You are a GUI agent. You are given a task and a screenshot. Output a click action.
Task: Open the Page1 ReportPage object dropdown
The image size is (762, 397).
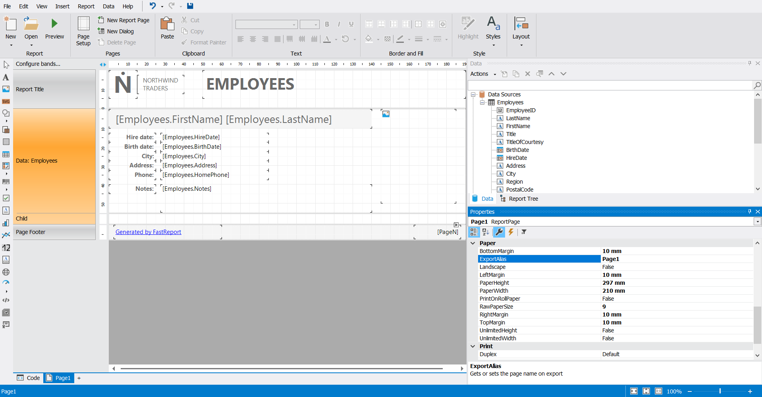coord(757,222)
